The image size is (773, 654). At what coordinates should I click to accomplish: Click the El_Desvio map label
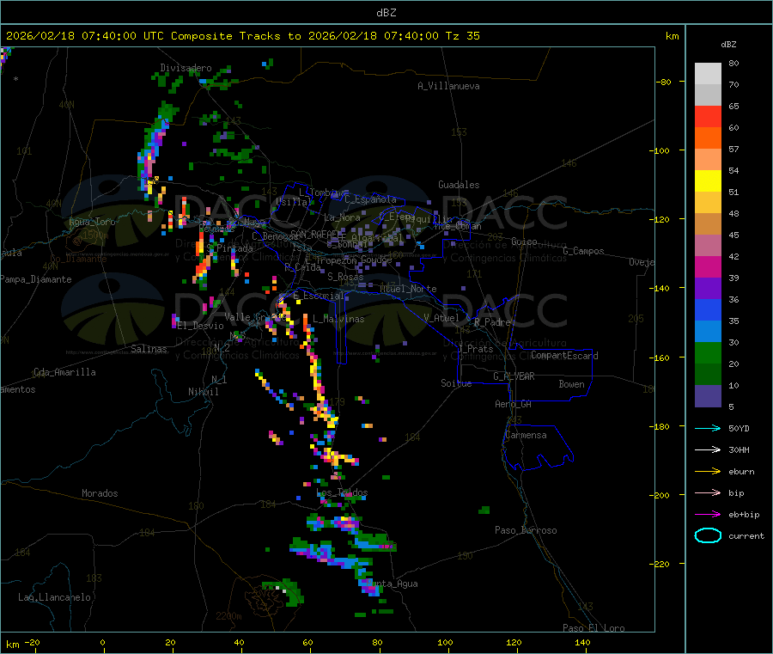click(201, 326)
